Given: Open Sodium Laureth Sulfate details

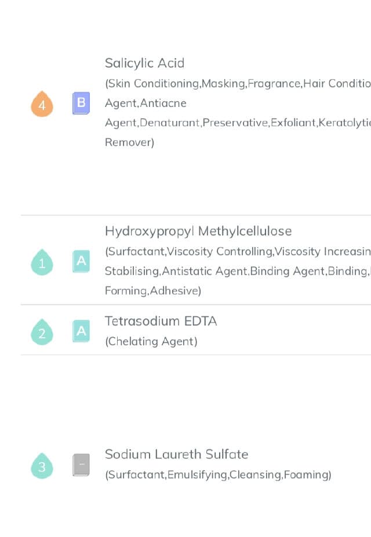Looking at the screenshot, I should (x=176, y=454).
